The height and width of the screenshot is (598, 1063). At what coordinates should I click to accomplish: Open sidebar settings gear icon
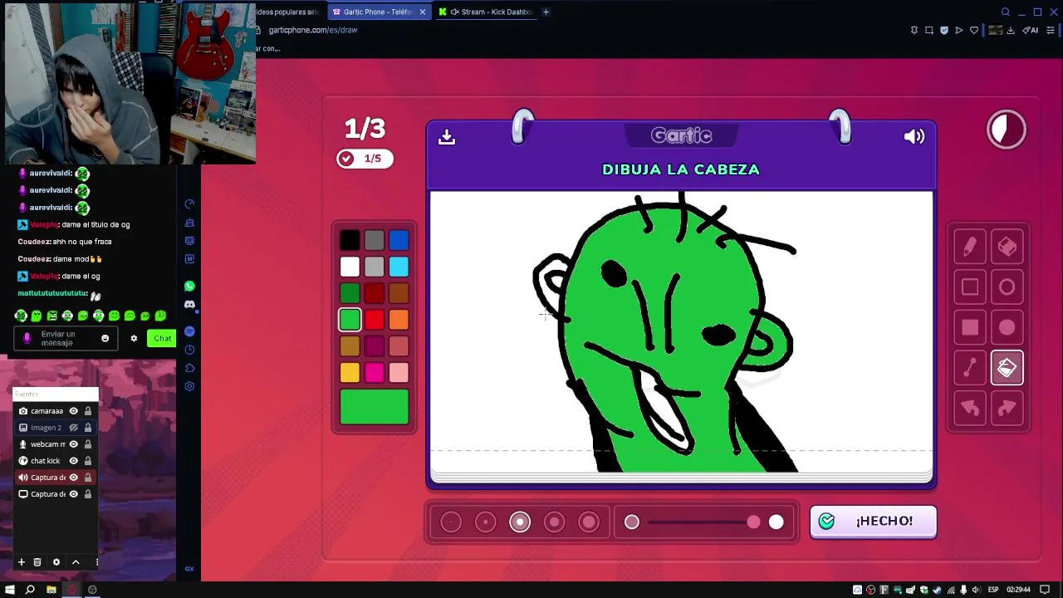coord(189,386)
